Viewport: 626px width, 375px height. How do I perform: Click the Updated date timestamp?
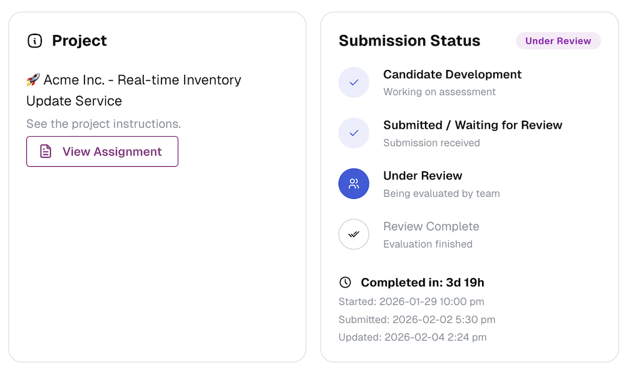tap(413, 337)
